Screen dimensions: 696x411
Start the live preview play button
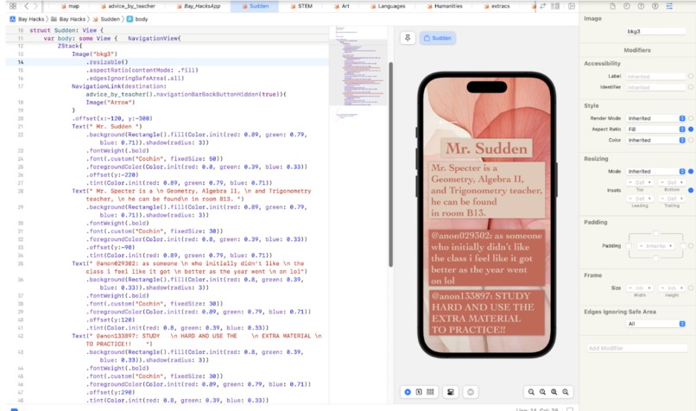coord(408,392)
